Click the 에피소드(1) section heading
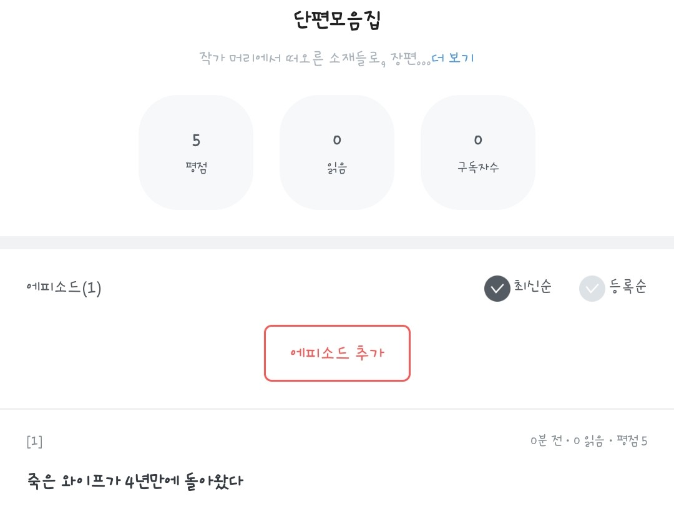The width and height of the screenshot is (674, 506). point(64,288)
